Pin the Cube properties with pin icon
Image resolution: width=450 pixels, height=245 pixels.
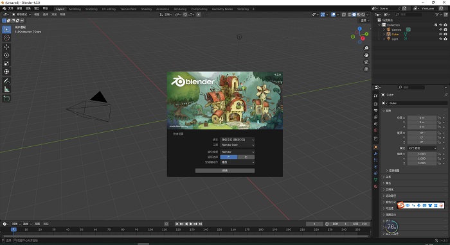446,94
